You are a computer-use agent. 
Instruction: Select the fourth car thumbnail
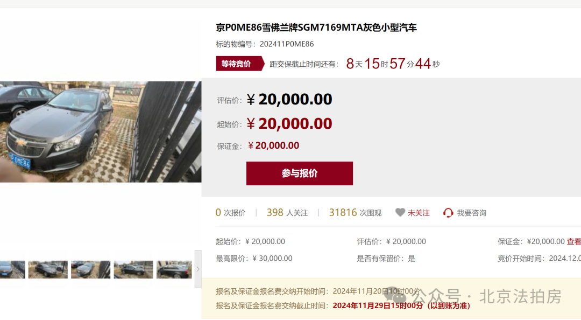(133, 269)
